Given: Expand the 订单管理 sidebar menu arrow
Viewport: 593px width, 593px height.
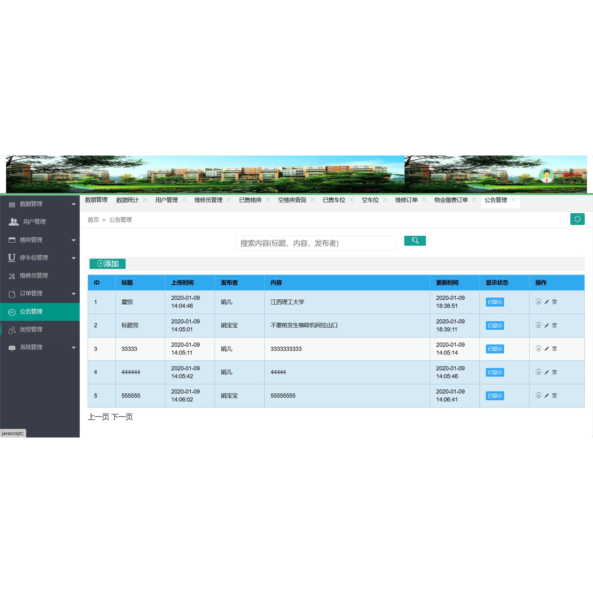Looking at the screenshot, I should [73, 294].
